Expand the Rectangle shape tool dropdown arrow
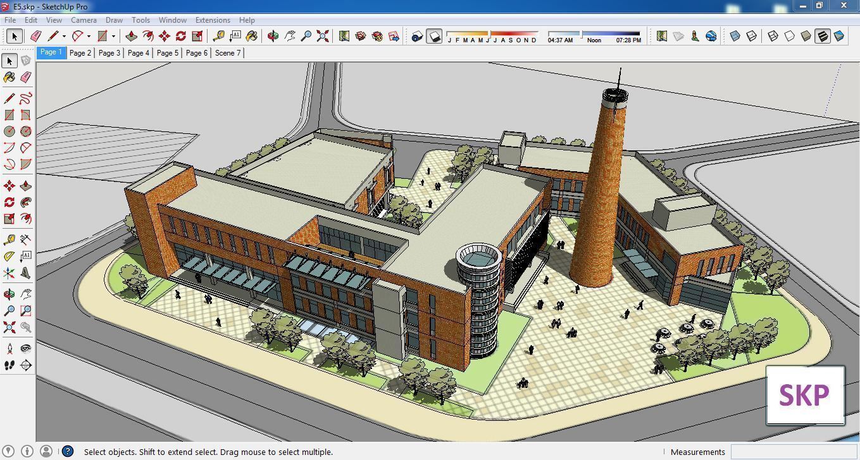 click(113, 36)
